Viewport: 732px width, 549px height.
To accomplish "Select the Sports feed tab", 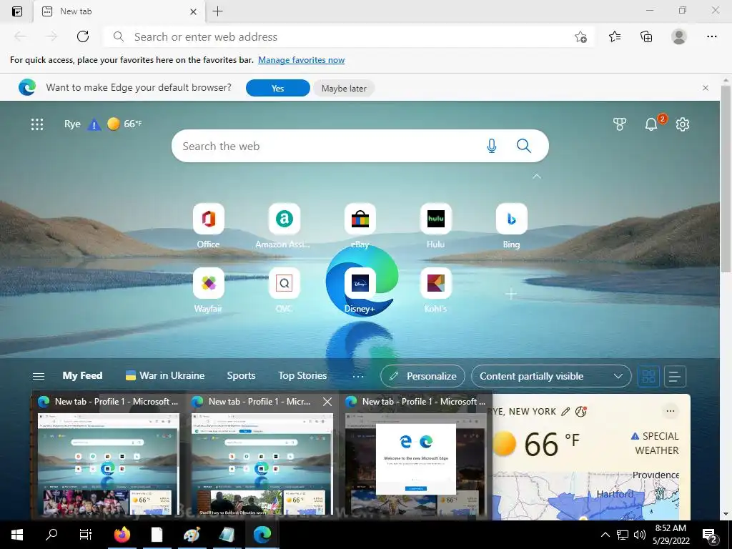I will point(241,376).
